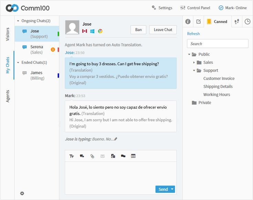Open the footprints navigation tab icon
The image size is (253, 200).
pos(237,21)
